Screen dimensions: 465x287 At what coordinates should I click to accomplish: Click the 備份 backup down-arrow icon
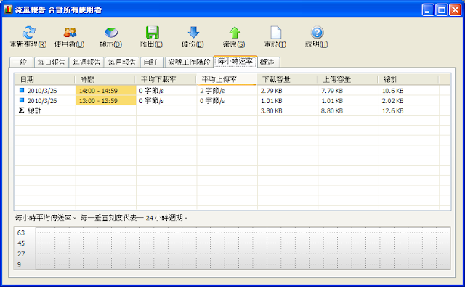click(193, 32)
